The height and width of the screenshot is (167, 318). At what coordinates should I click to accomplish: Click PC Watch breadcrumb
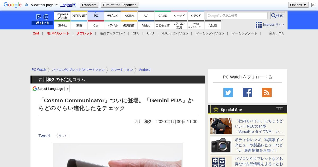39,70
